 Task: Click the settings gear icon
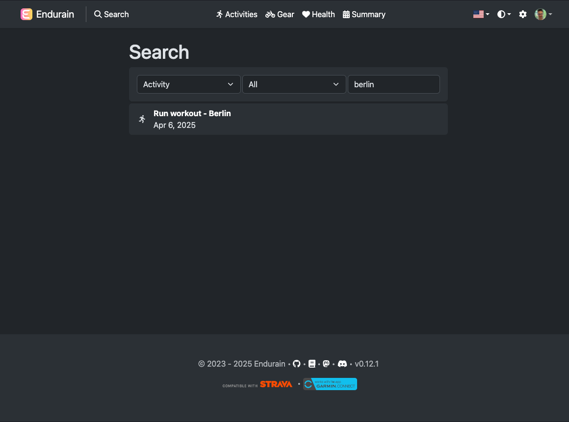coord(522,14)
